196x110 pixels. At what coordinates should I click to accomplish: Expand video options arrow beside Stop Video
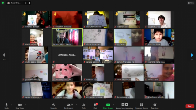pos(25,105)
